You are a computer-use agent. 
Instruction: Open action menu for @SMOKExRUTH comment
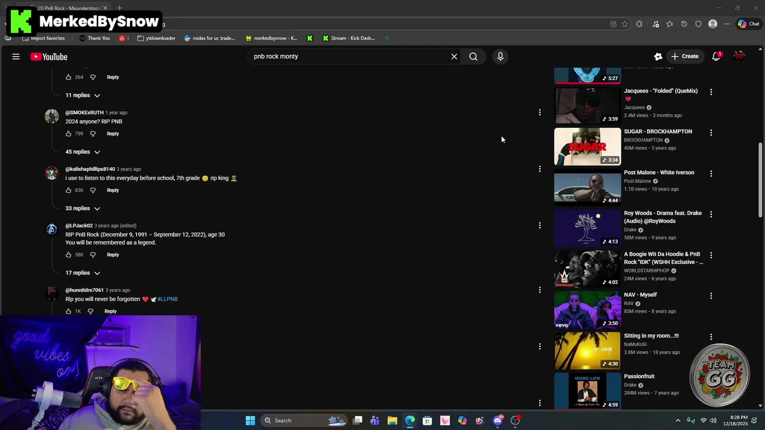[540, 112]
